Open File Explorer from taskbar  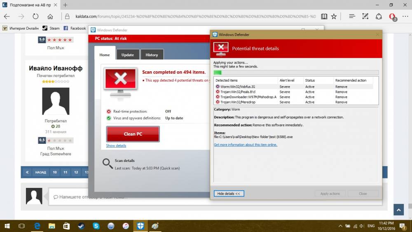coord(52,226)
